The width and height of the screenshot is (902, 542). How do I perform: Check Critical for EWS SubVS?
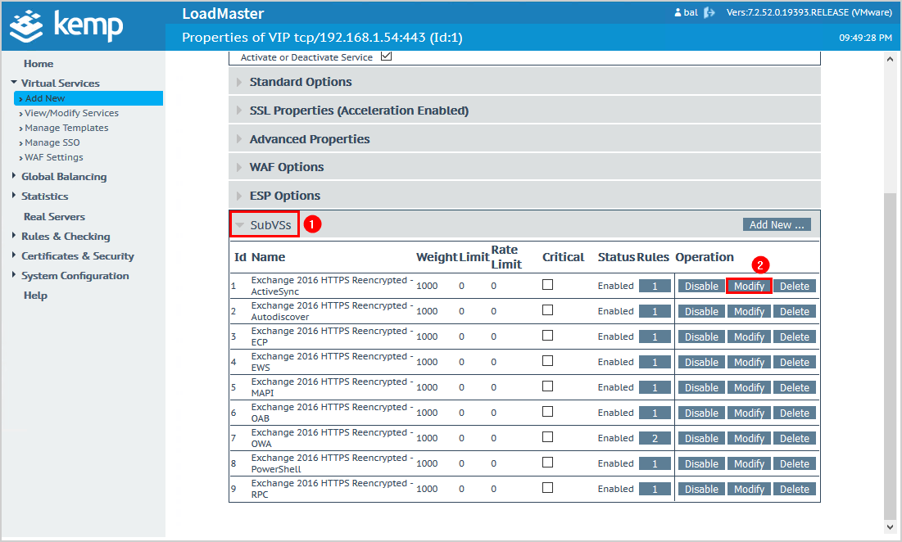point(547,360)
